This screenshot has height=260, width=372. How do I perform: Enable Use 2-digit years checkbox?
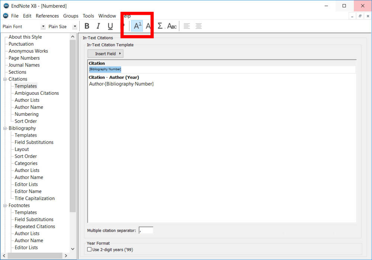[89, 250]
